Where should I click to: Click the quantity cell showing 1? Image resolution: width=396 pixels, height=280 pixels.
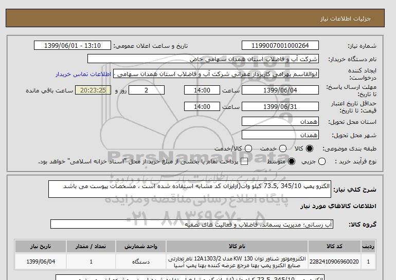(x=91, y=262)
